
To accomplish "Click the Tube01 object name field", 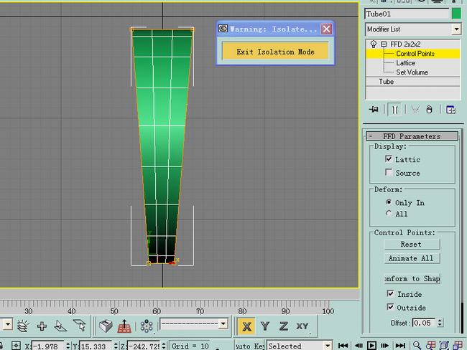I will tap(407, 14).
